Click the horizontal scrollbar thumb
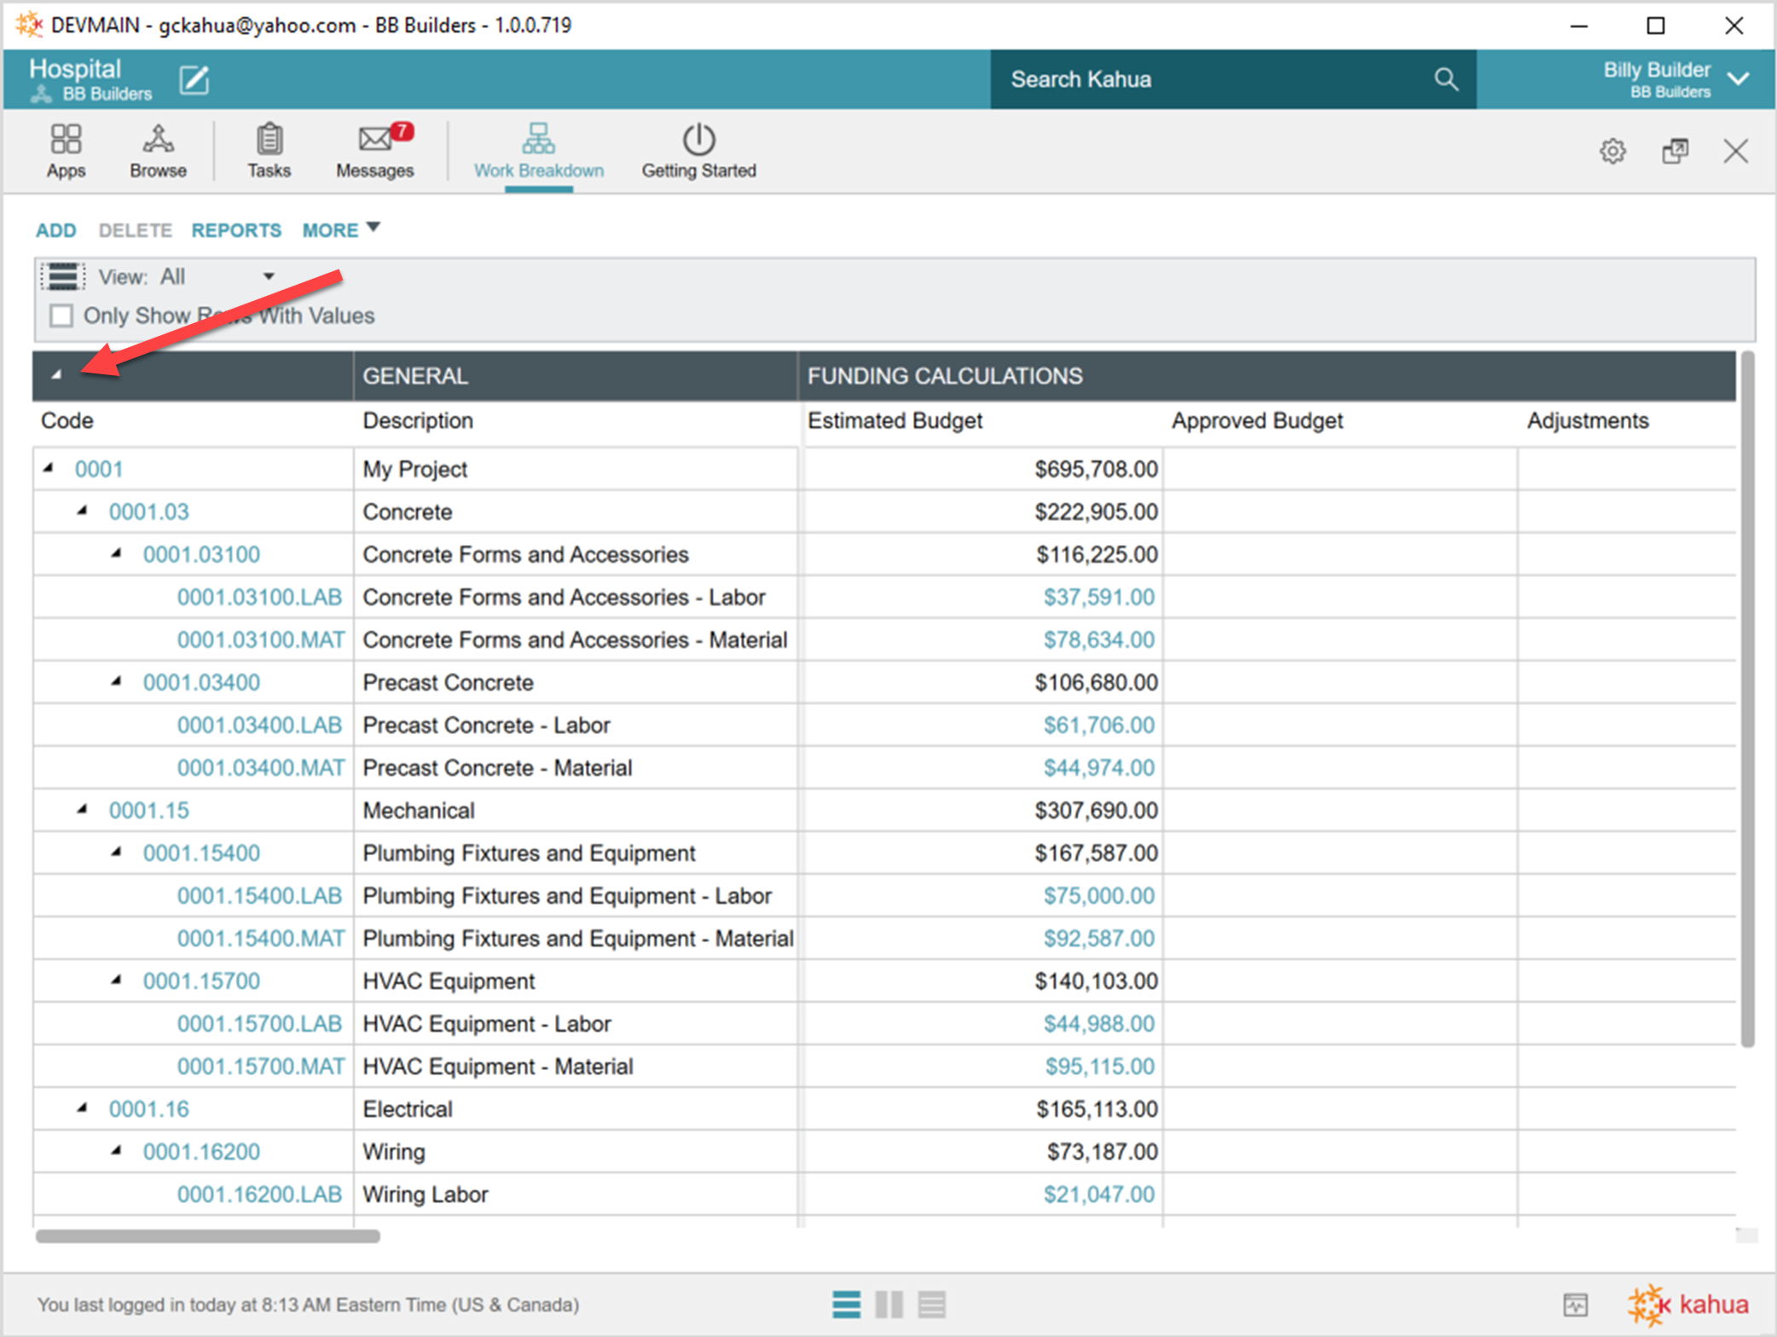Screen dimensions: 1777x1337 tap(207, 1236)
